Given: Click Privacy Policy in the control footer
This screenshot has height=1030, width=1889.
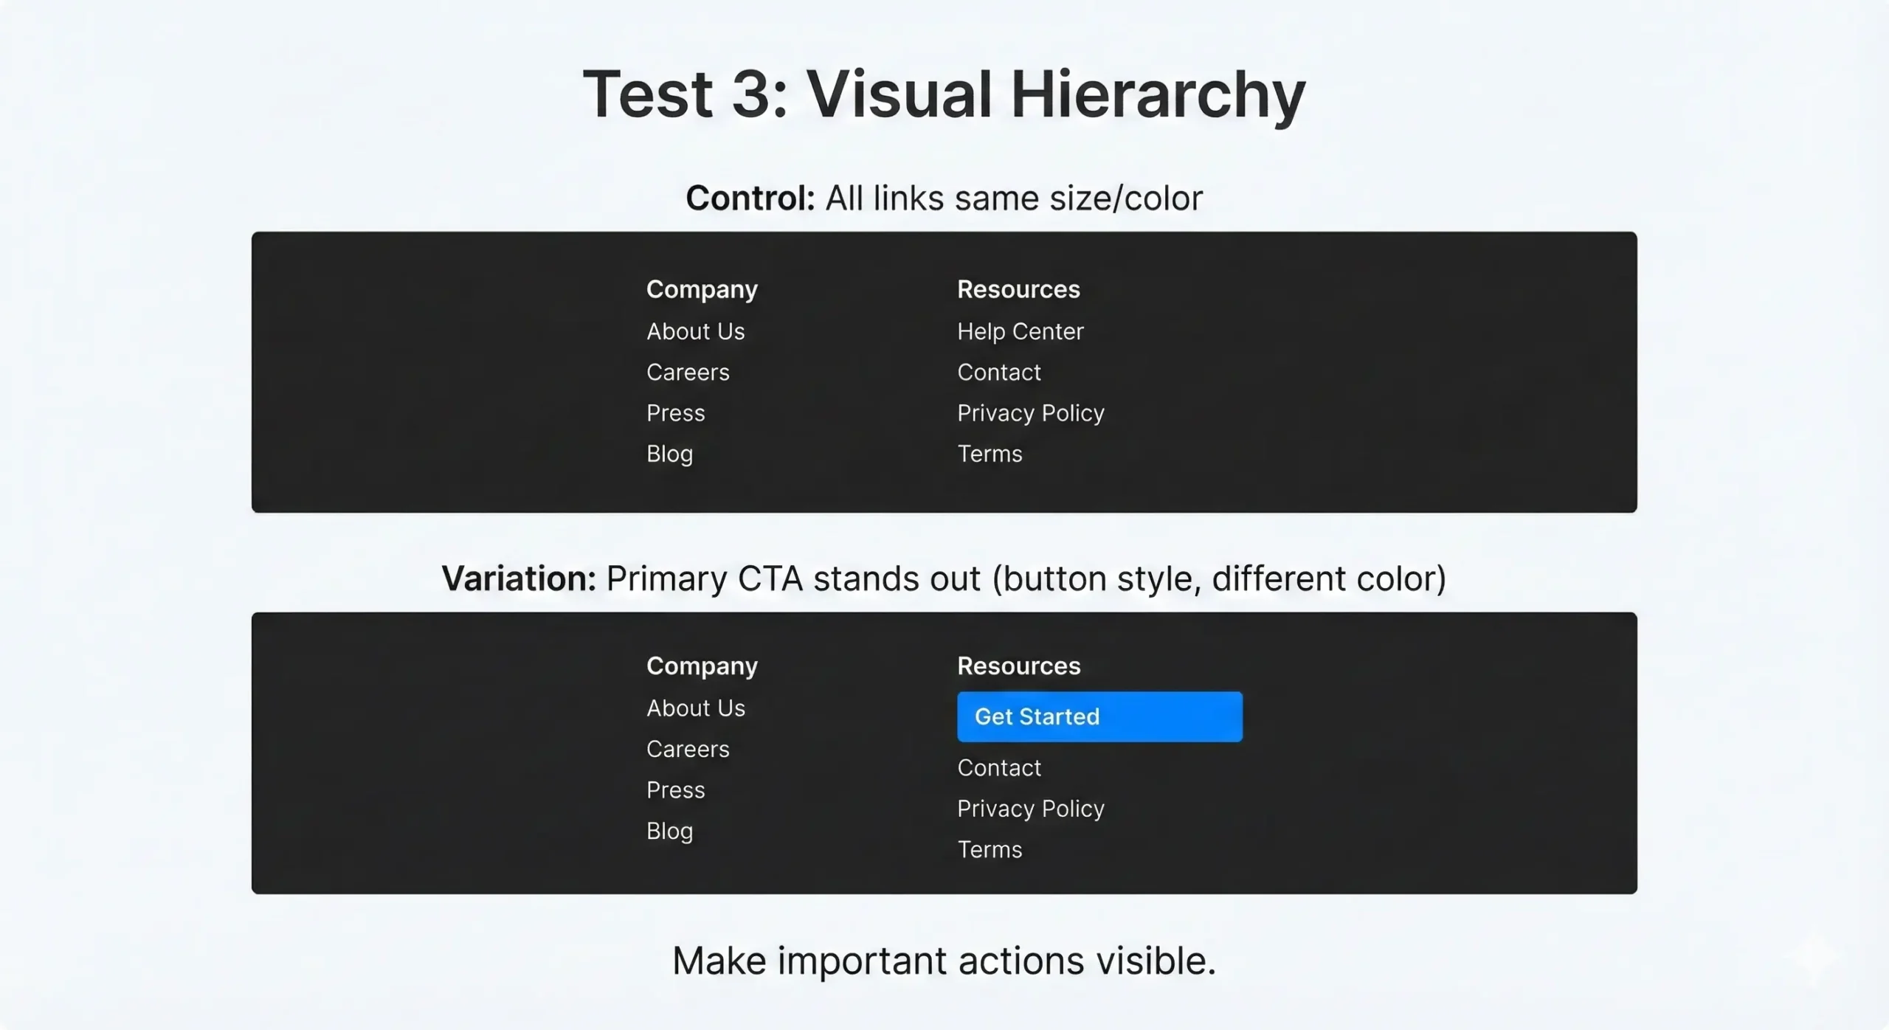Looking at the screenshot, I should 1030,412.
